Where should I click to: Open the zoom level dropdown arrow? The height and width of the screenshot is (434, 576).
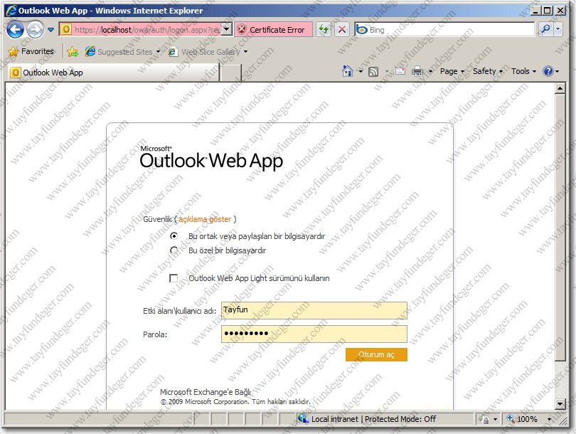pos(549,419)
